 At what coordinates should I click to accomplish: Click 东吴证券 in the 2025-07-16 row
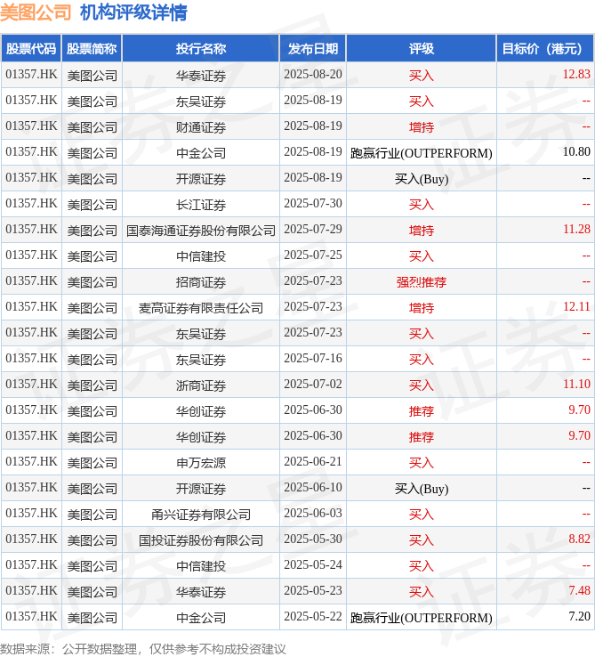click(201, 360)
